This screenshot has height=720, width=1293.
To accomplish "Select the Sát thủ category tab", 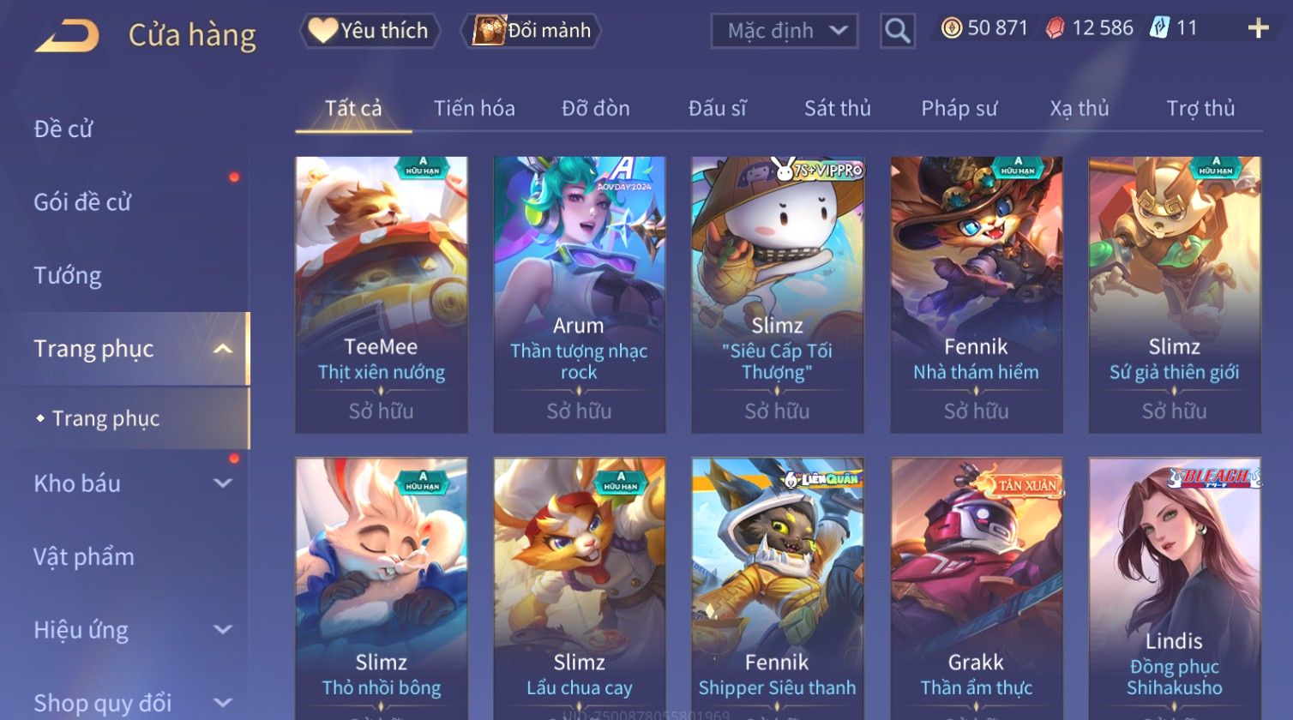I will [837, 109].
